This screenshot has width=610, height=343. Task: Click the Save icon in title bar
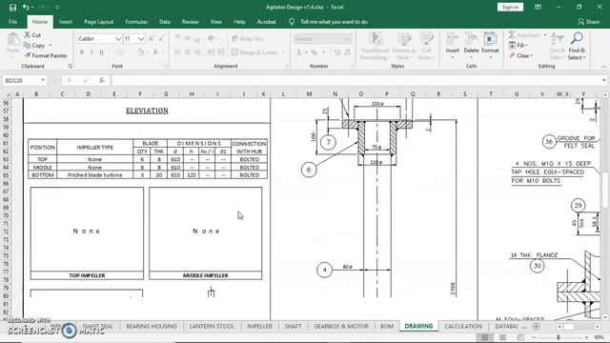[12, 7]
